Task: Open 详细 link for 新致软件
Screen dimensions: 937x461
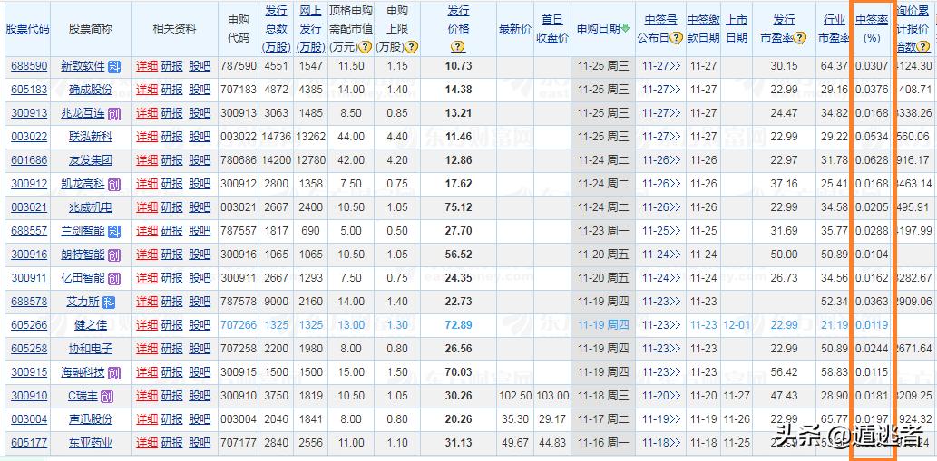Action: click(x=147, y=67)
